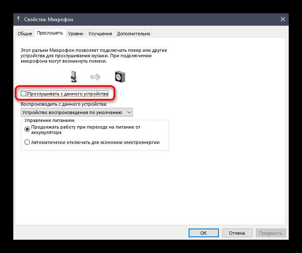Select the Прослушать tab

pos(50,33)
